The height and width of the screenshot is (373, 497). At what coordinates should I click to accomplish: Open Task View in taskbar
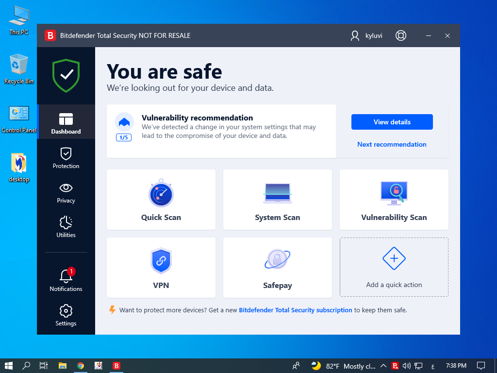[x=44, y=366]
